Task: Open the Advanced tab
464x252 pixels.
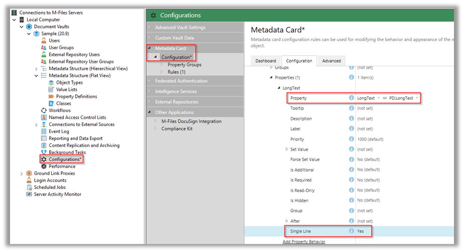Action: pos(331,61)
